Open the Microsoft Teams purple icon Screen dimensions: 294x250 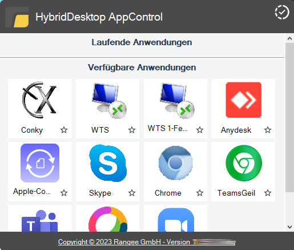[x=39, y=221]
